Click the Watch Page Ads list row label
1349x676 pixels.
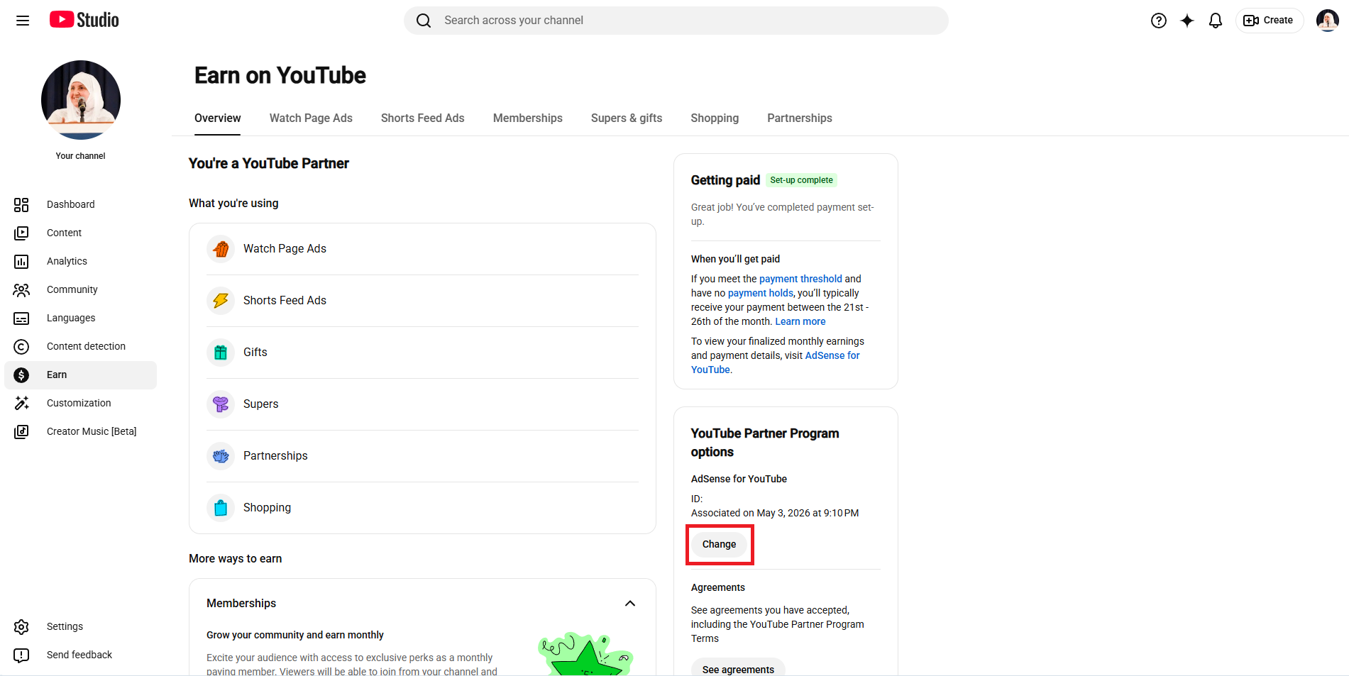pos(285,249)
